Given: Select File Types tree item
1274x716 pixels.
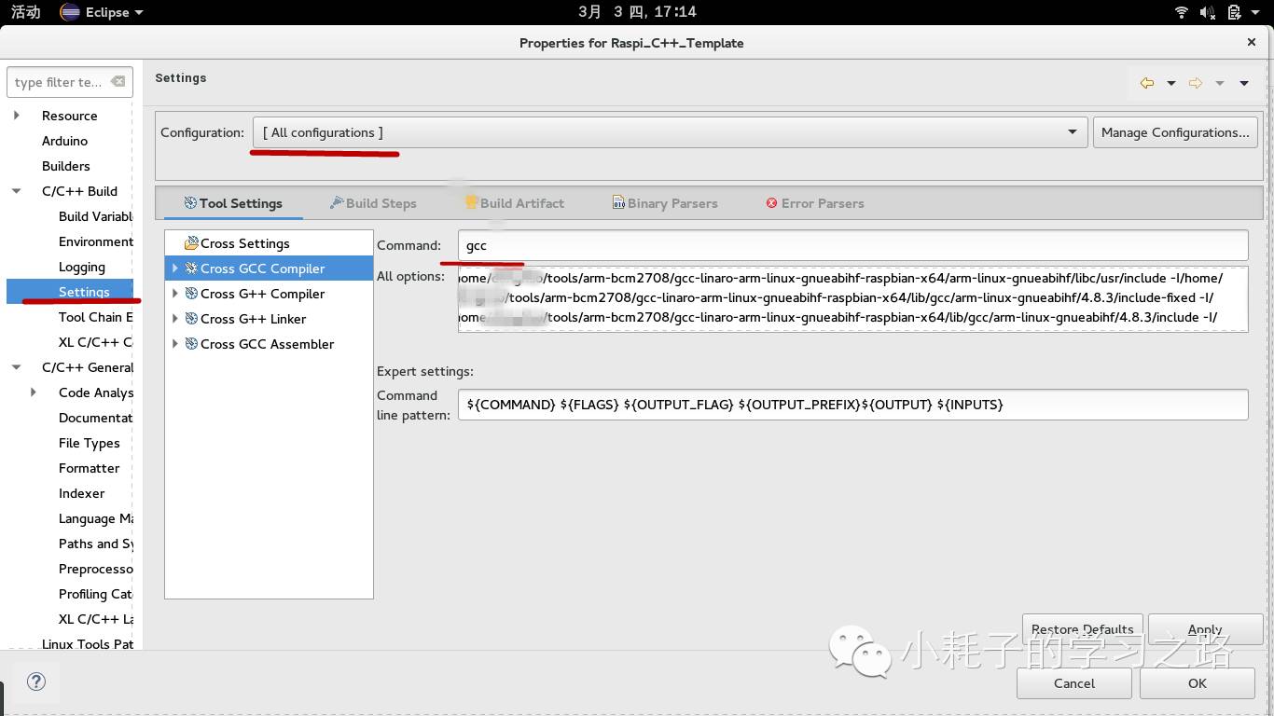Looking at the screenshot, I should tap(90, 443).
